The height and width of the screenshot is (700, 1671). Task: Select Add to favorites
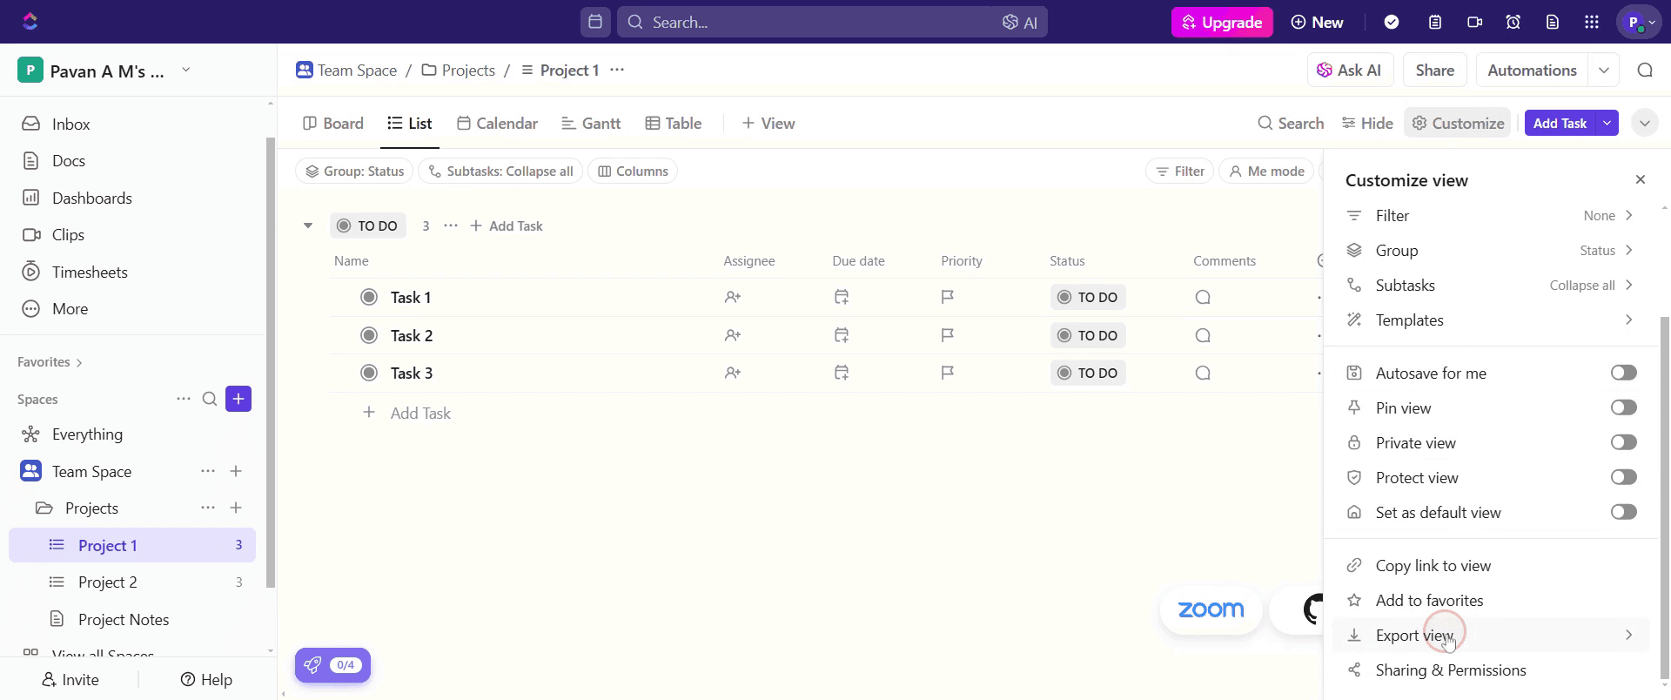(1489, 600)
